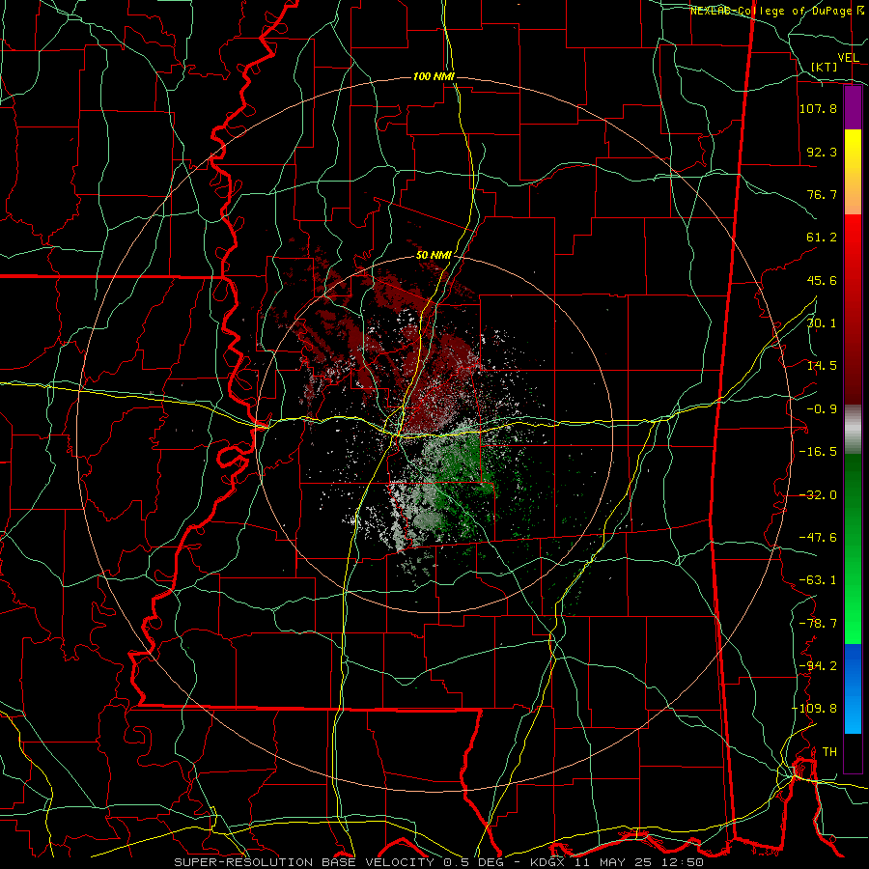The image size is (869, 869).
Task: Click the bright green segment of the color bar
Action: [853, 599]
